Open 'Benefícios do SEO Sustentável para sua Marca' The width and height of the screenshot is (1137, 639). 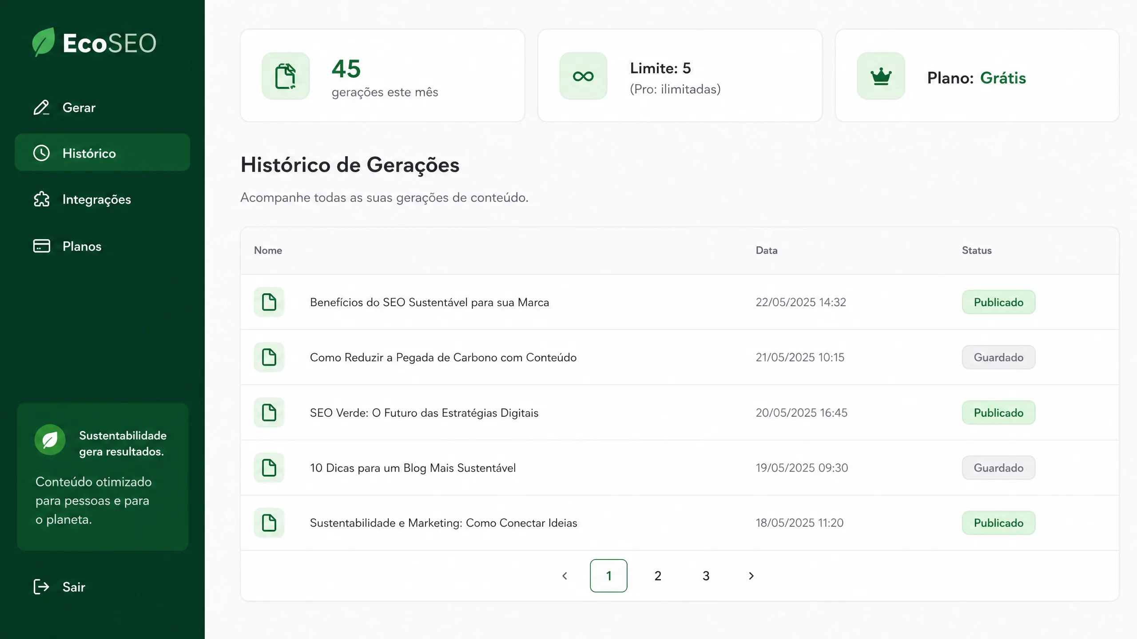(x=429, y=302)
